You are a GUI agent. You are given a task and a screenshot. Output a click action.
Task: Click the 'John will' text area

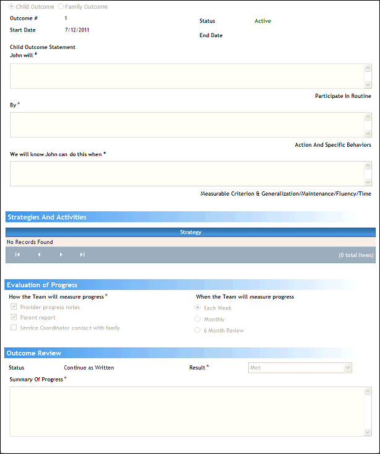pyautogui.click(x=186, y=76)
